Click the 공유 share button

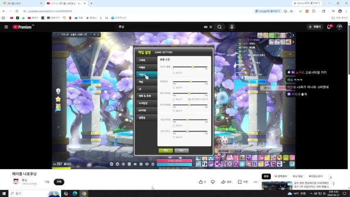pos(226,182)
